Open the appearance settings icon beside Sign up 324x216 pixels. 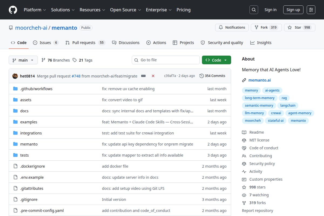(x=311, y=10)
